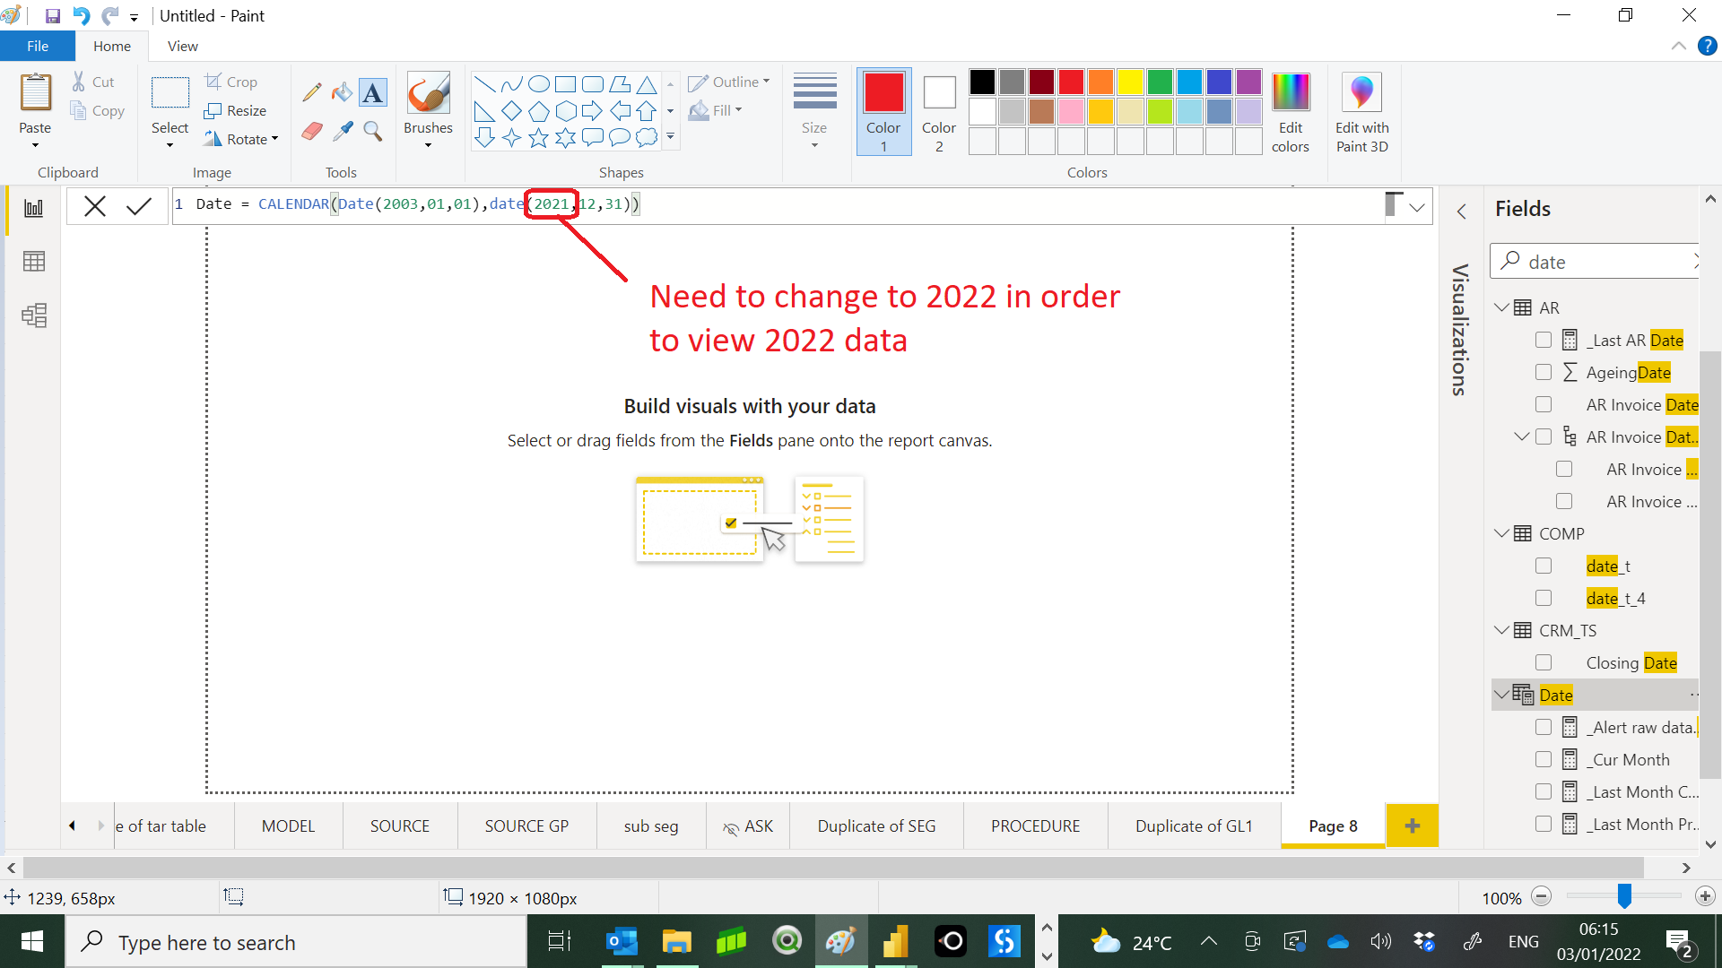Click the zoom slider handle
Viewport: 1722px width, 968px height.
[1624, 896]
